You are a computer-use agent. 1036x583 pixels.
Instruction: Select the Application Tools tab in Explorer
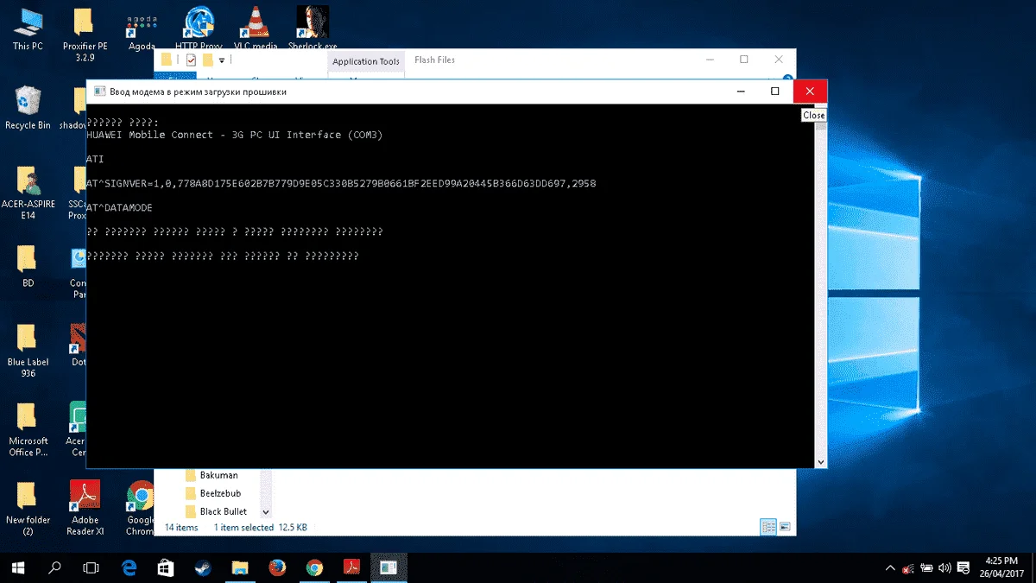point(366,60)
